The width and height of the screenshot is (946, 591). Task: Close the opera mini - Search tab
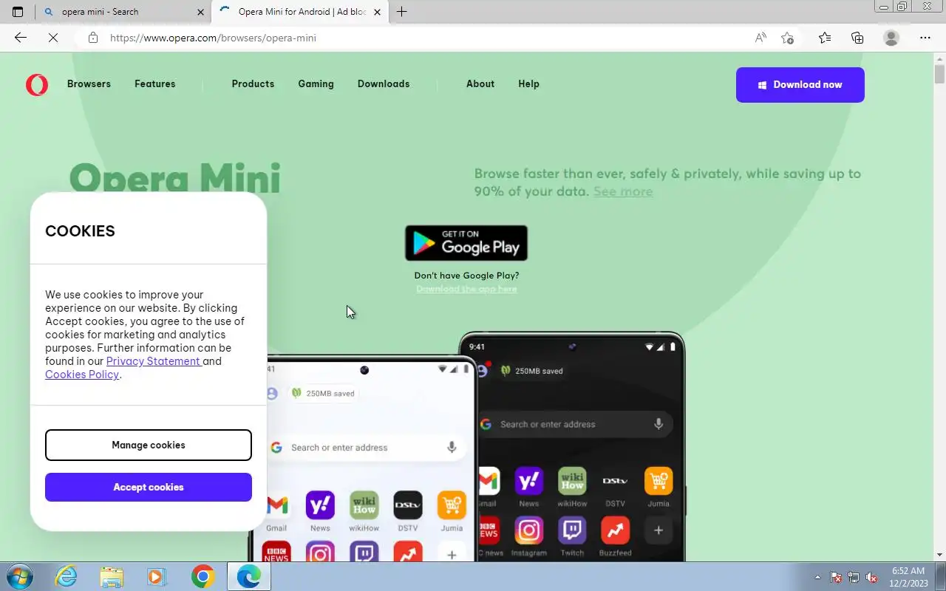pos(200,12)
